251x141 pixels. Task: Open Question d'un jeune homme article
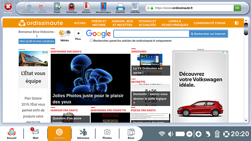[x=70, y=118]
